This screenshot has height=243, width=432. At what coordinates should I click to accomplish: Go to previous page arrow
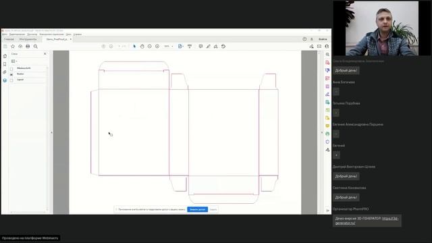[x=103, y=47]
